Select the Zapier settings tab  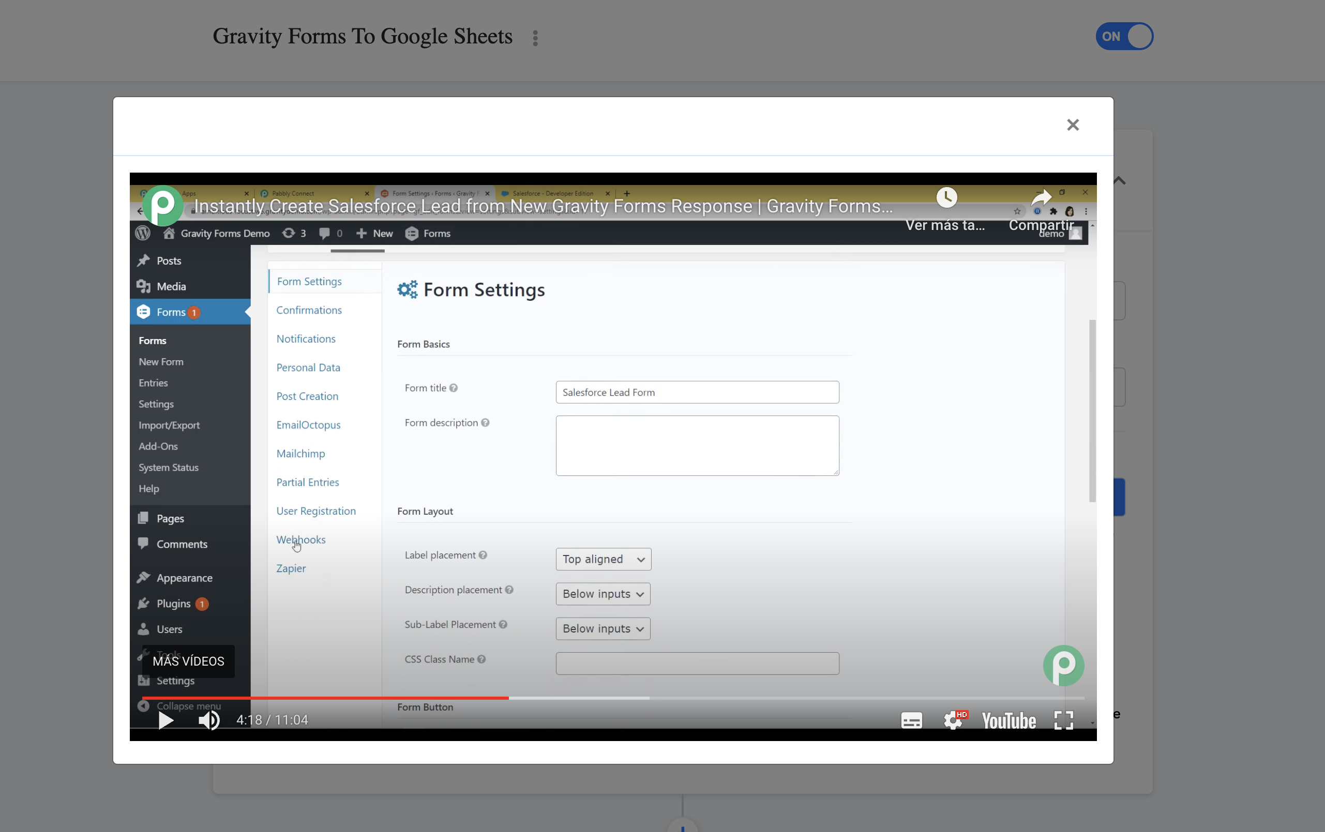[x=291, y=568]
